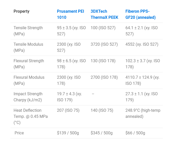
Task: Select the 4552 (xy. ISO 527) cell
Action: [142, 44]
